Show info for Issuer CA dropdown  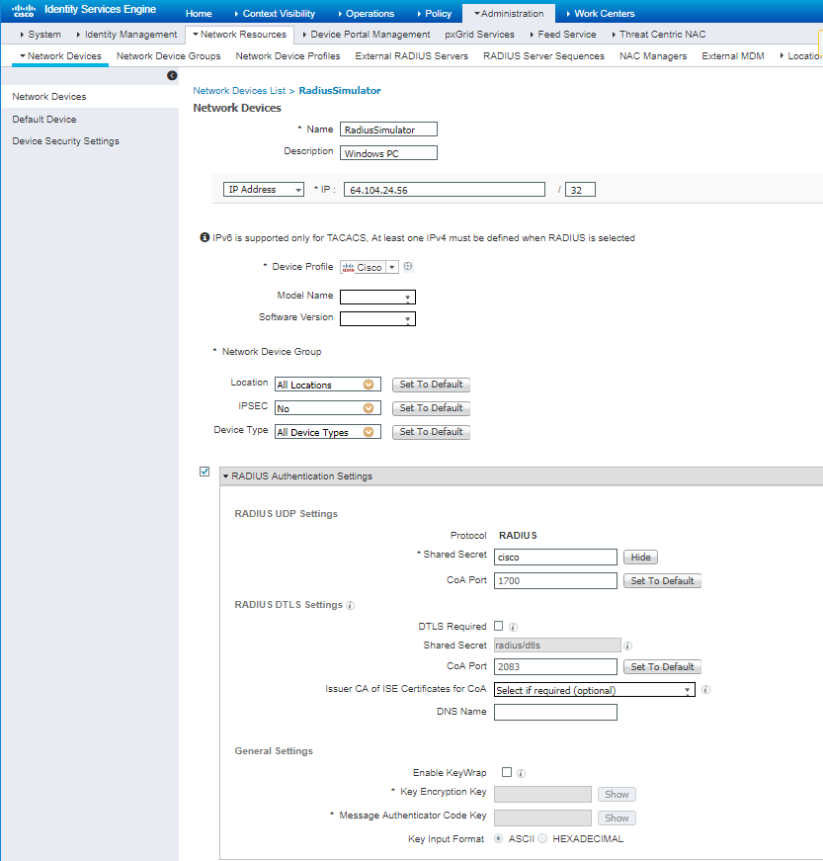point(705,689)
